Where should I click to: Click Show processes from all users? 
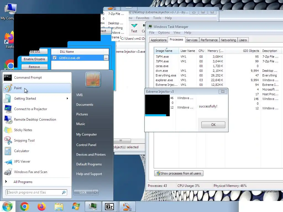(179, 173)
